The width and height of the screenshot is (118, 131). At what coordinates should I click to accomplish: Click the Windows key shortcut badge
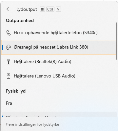[x=42, y=9]
